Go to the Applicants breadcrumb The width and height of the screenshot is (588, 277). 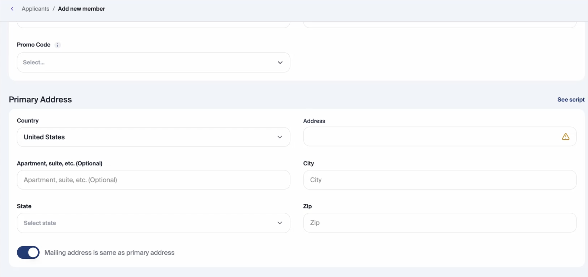(x=36, y=9)
